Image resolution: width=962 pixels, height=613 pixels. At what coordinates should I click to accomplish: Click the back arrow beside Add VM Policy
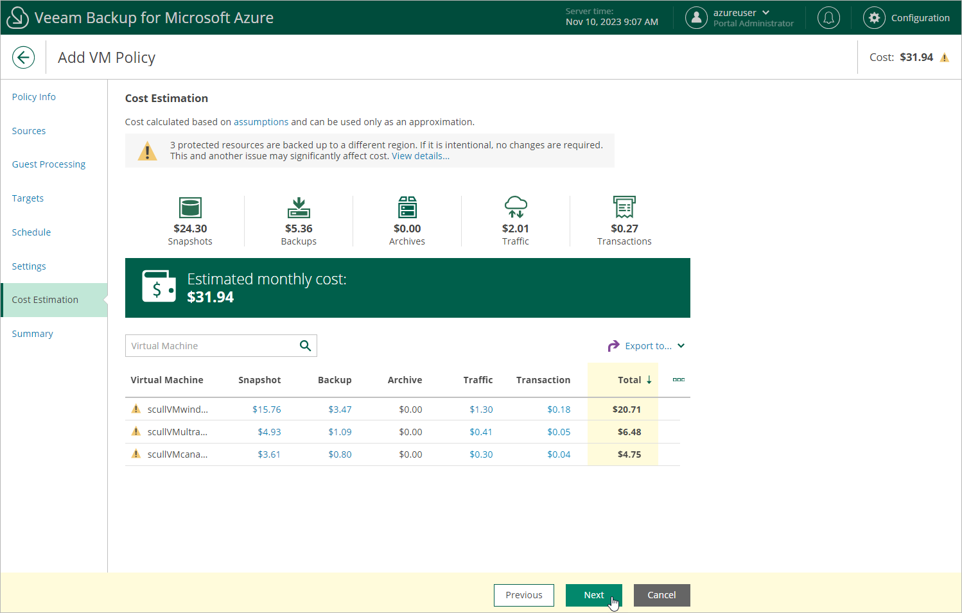(23, 57)
